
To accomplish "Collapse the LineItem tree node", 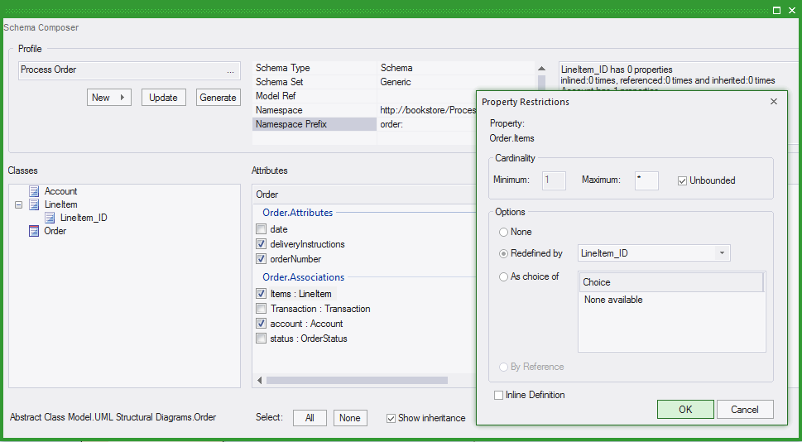I will click(x=18, y=204).
